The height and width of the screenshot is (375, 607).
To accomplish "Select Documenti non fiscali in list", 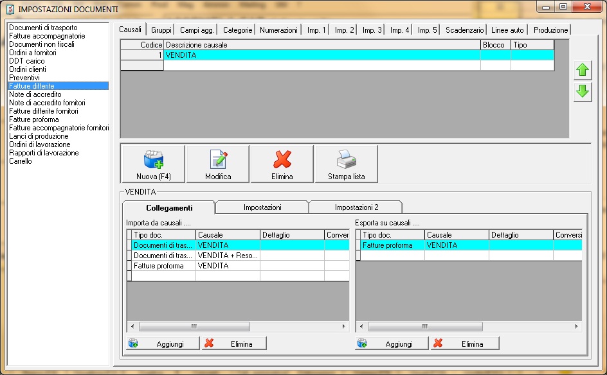I will [x=58, y=44].
